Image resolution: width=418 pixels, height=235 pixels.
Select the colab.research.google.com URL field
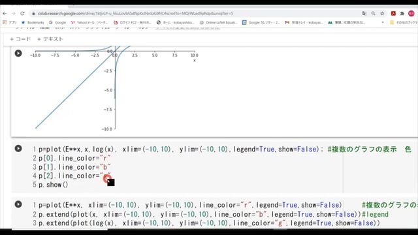point(135,13)
